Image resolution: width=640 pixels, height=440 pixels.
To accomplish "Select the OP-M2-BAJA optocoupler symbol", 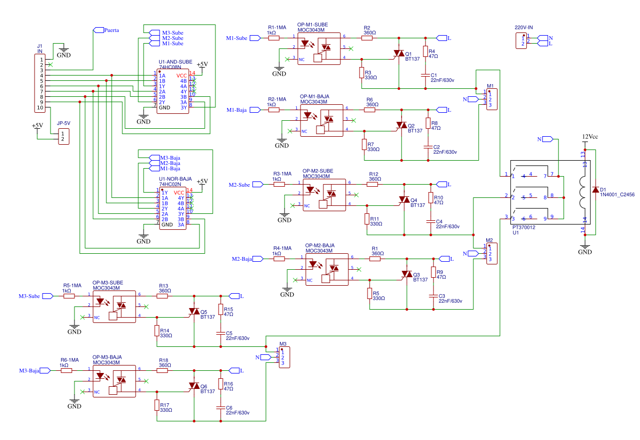I will pyautogui.click(x=327, y=269).
